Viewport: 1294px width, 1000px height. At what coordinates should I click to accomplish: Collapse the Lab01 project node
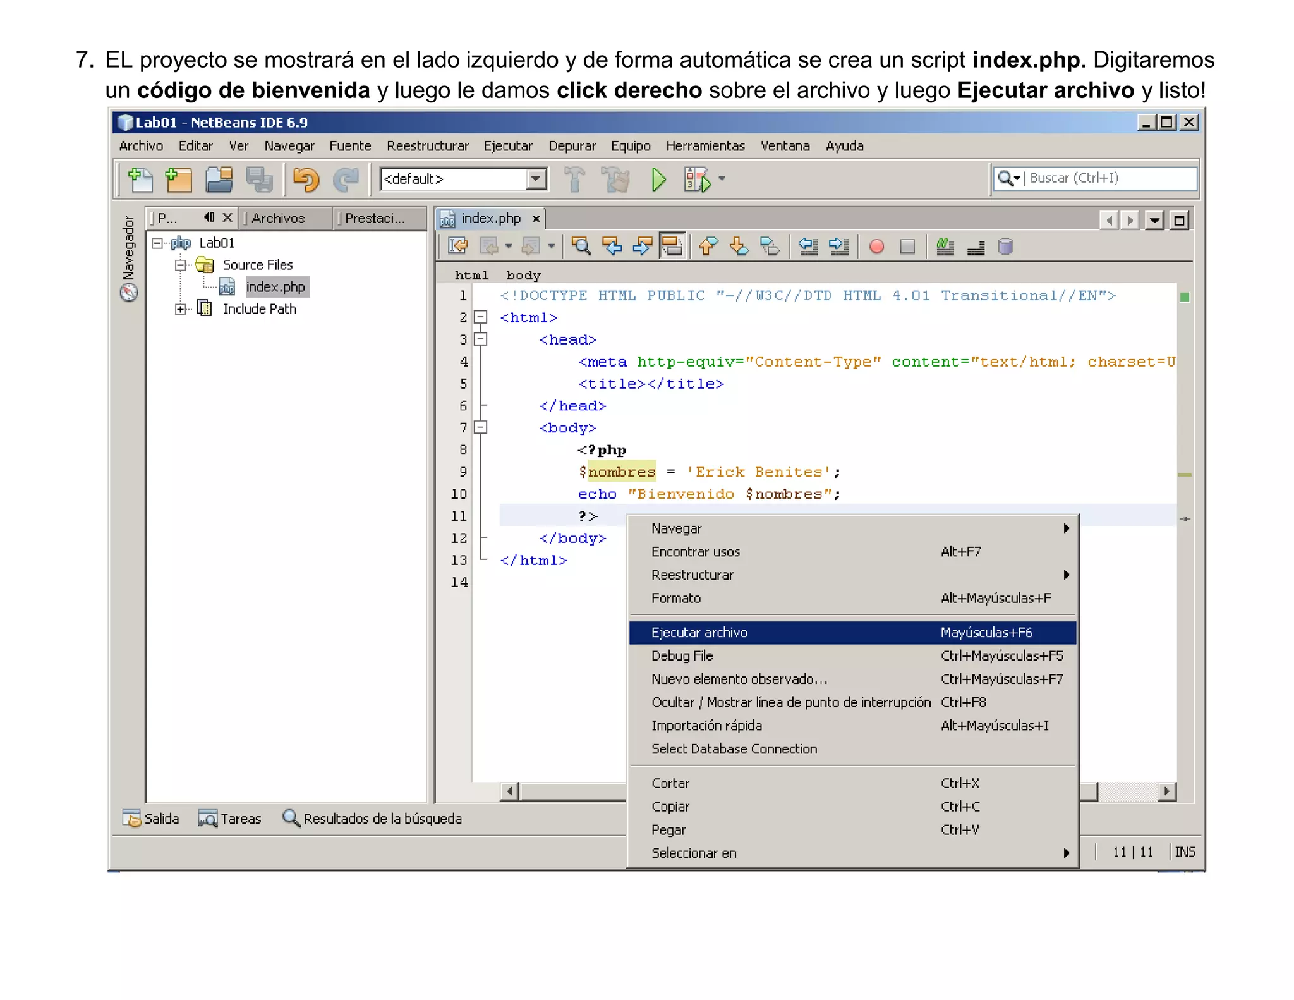157,243
